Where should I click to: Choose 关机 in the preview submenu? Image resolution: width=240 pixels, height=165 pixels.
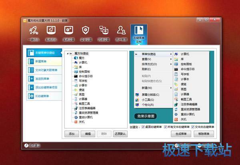coord(191,119)
